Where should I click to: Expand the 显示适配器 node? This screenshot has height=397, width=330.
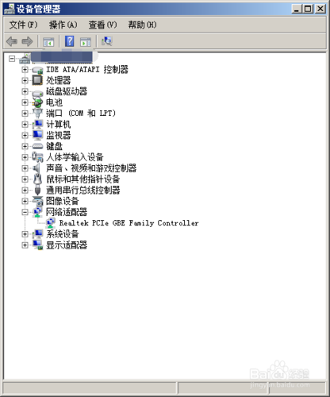[25, 245]
